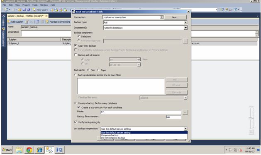Open the document tab list arrow
Viewport: 261px width, 155px height.
pos(258,16)
